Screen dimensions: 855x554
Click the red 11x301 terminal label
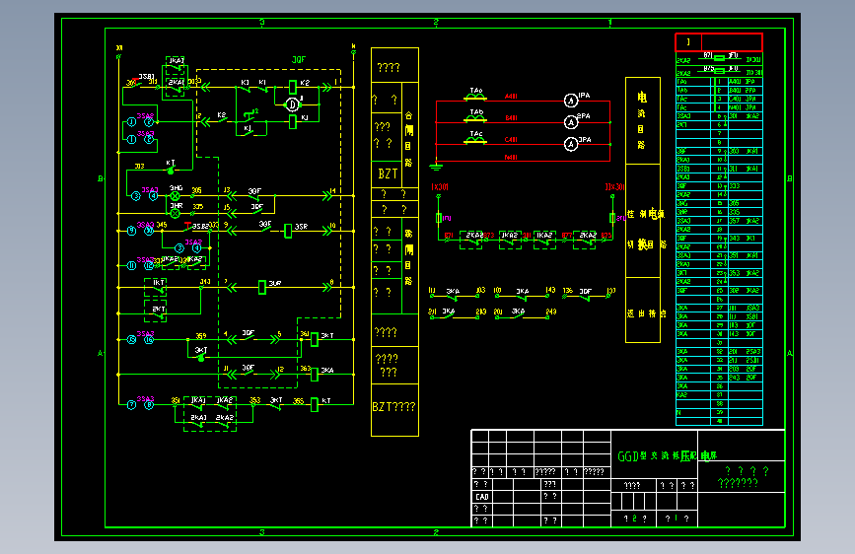coord(614,187)
